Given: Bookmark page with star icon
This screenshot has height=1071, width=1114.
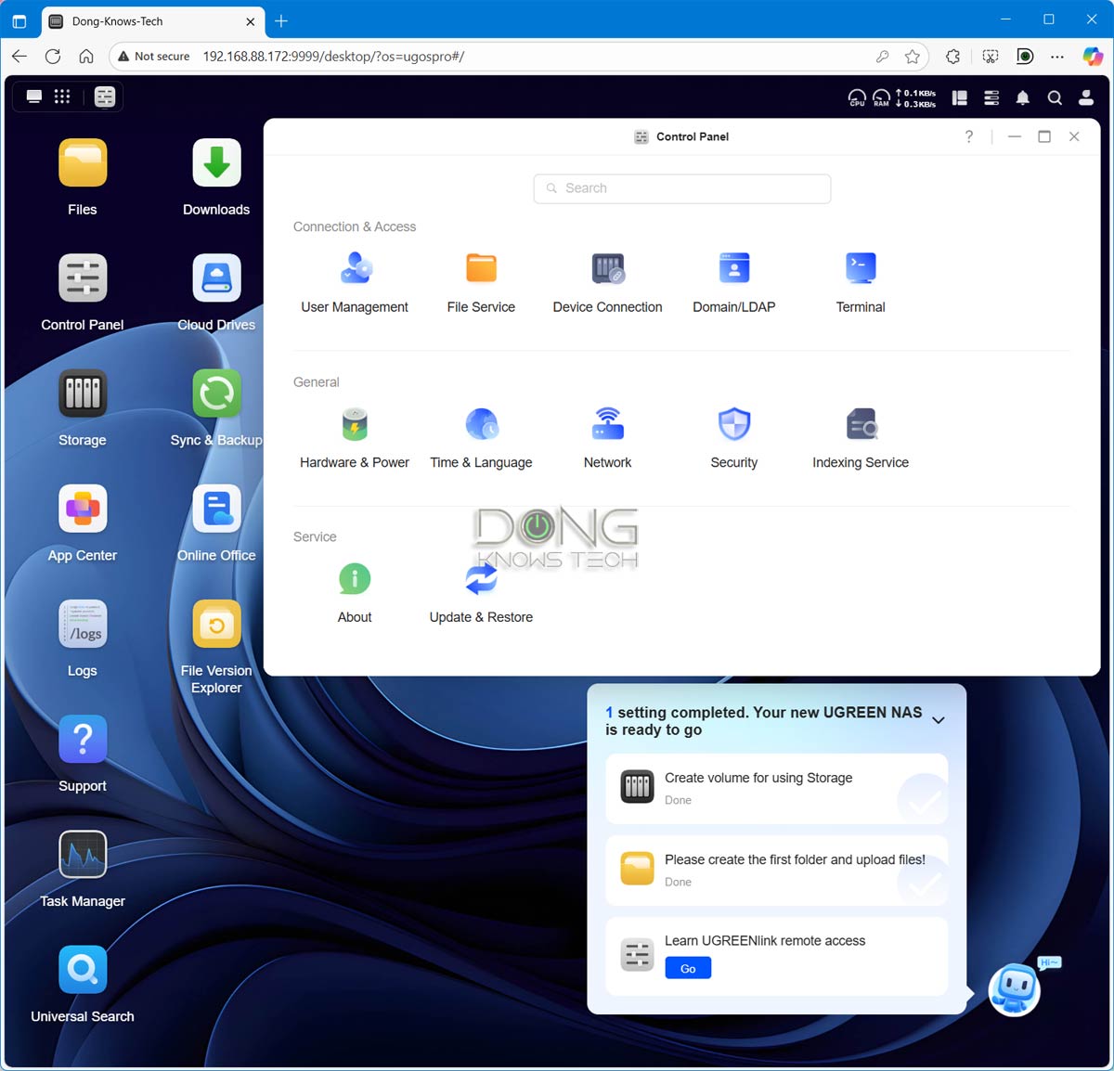Looking at the screenshot, I should 913,57.
